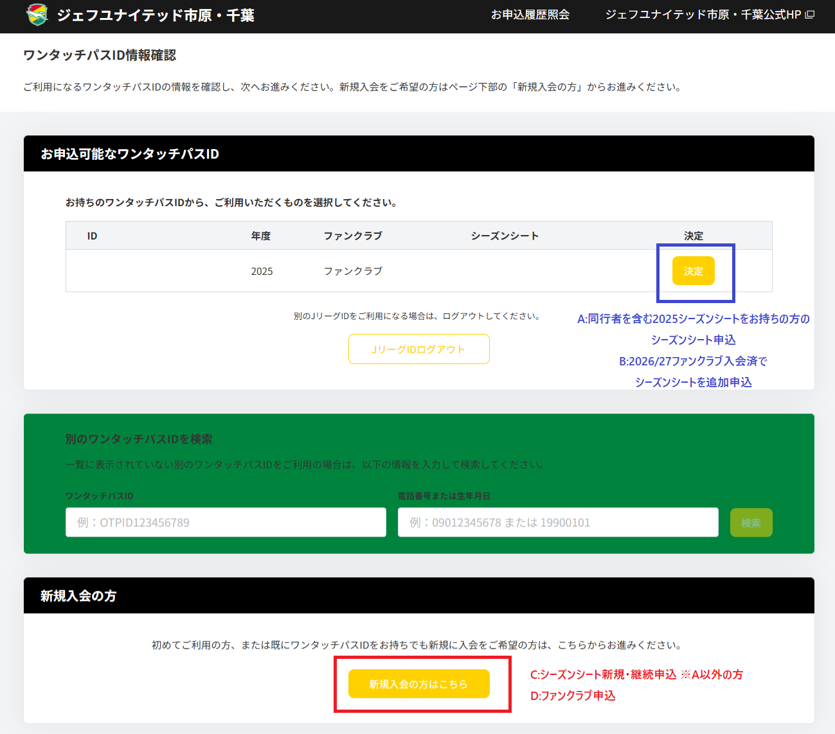Click the お申込可能なワンタッチパスID section heading
The height and width of the screenshot is (734, 835).
pos(130,154)
